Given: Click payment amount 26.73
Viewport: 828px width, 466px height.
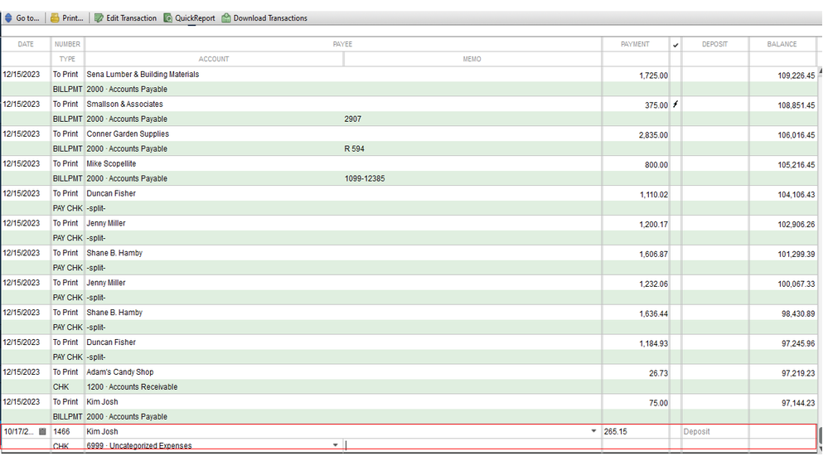Looking at the screenshot, I should click(x=658, y=373).
